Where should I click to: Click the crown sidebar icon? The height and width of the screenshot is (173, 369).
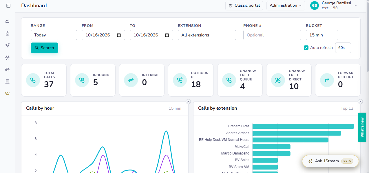(x=8, y=93)
